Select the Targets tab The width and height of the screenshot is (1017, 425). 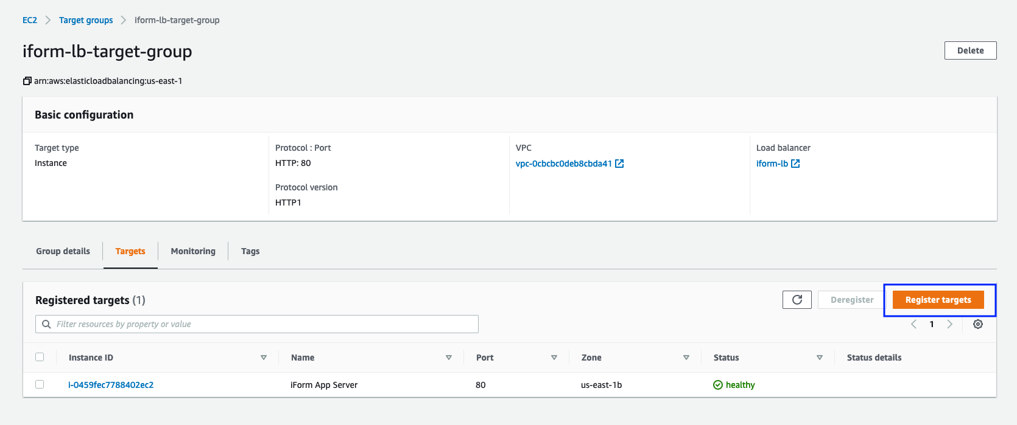(x=130, y=251)
